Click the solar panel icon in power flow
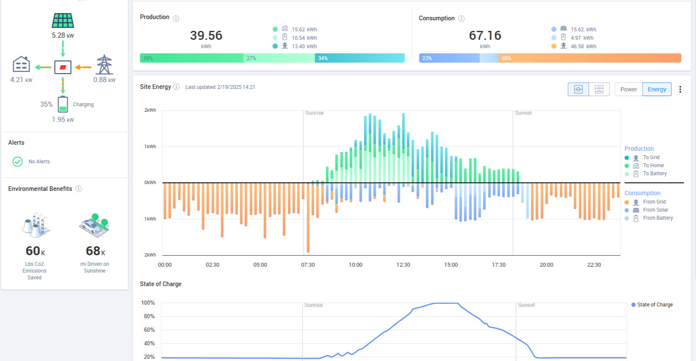This screenshot has width=696, height=361. tap(63, 20)
